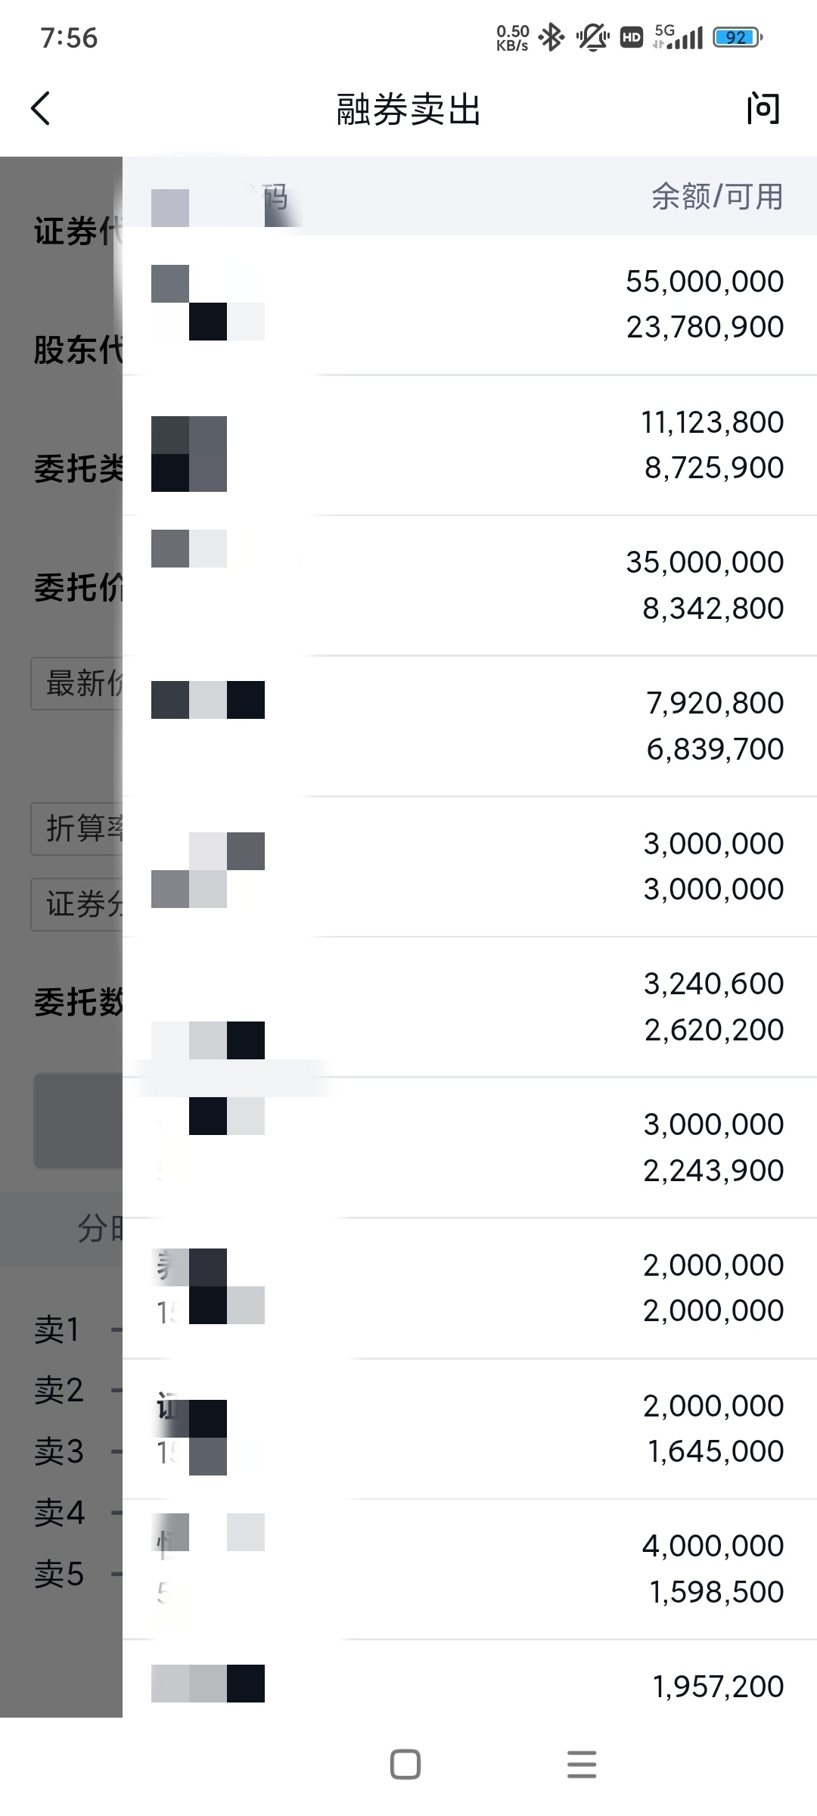This screenshot has height=1816, width=817.
Task: Pick the row showing 7,920,800 balance
Action: [x=470, y=726]
